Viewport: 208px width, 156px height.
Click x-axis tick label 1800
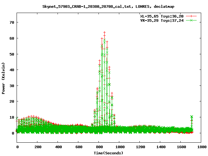[202, 147]
